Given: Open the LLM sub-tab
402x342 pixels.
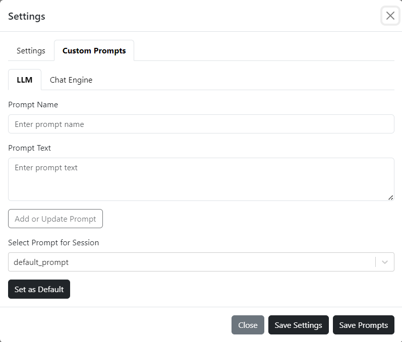Looking at the screenshot, I should click(x=25, y=80).
